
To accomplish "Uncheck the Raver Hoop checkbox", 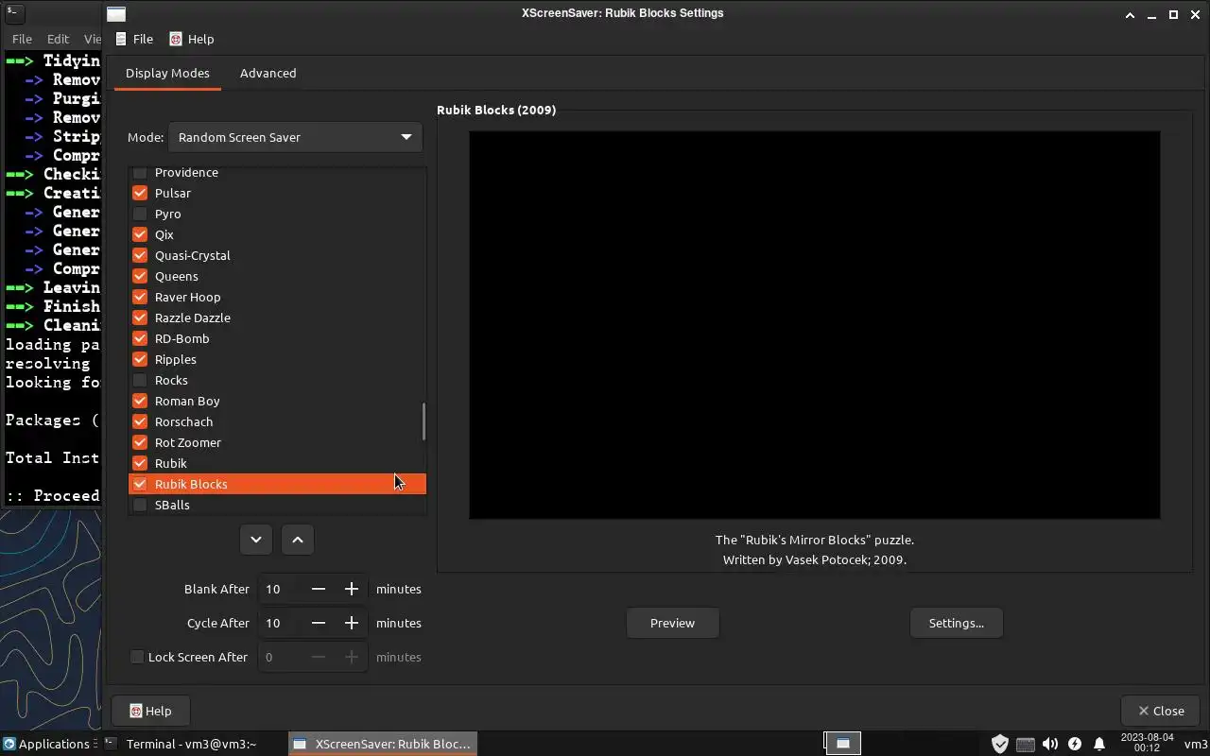I will 140,297.
